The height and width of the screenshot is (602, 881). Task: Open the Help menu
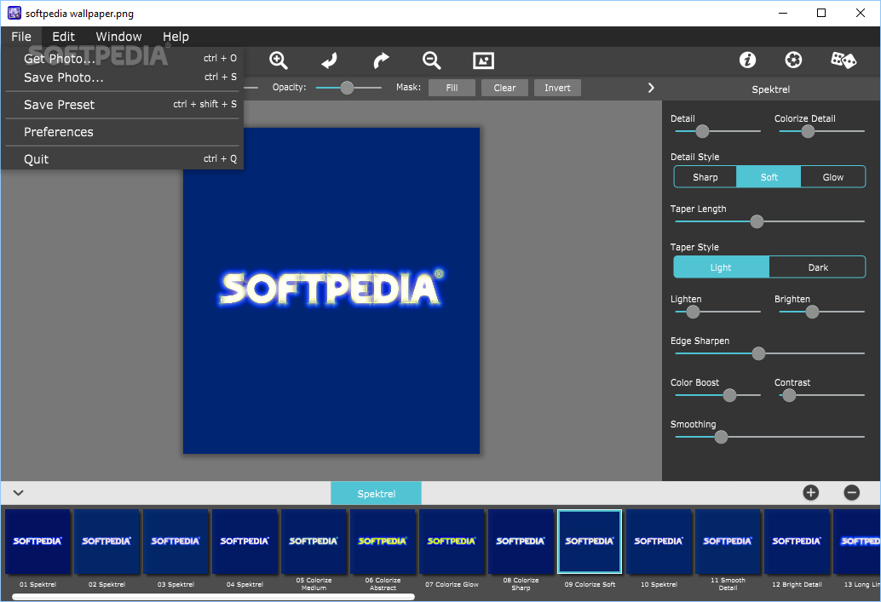click(x=176, y=37)
